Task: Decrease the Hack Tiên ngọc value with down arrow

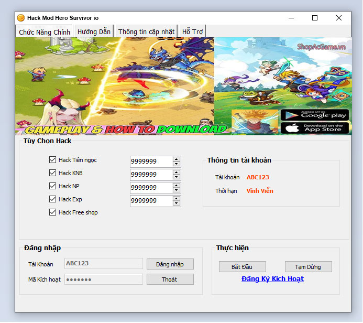Action: (177, 164)
